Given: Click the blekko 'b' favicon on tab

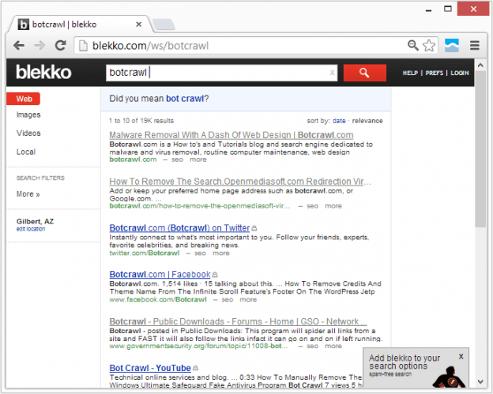Looking at the screenshot, I should coord(23,24).
